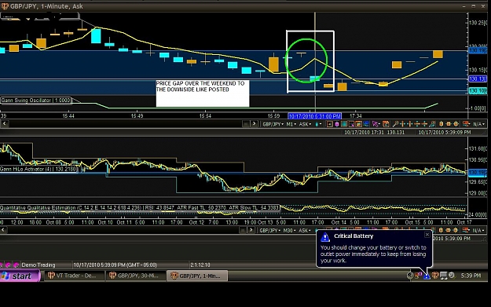Click the red trade icon on M1 toolbar

pos(466,124)
